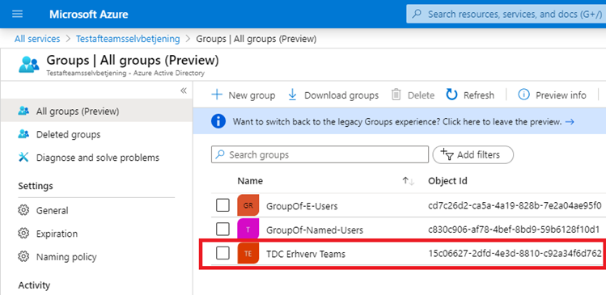This screenshot has width=606, height=295.
Task: Focus the Search groups field
Action: tap(320, 155)
